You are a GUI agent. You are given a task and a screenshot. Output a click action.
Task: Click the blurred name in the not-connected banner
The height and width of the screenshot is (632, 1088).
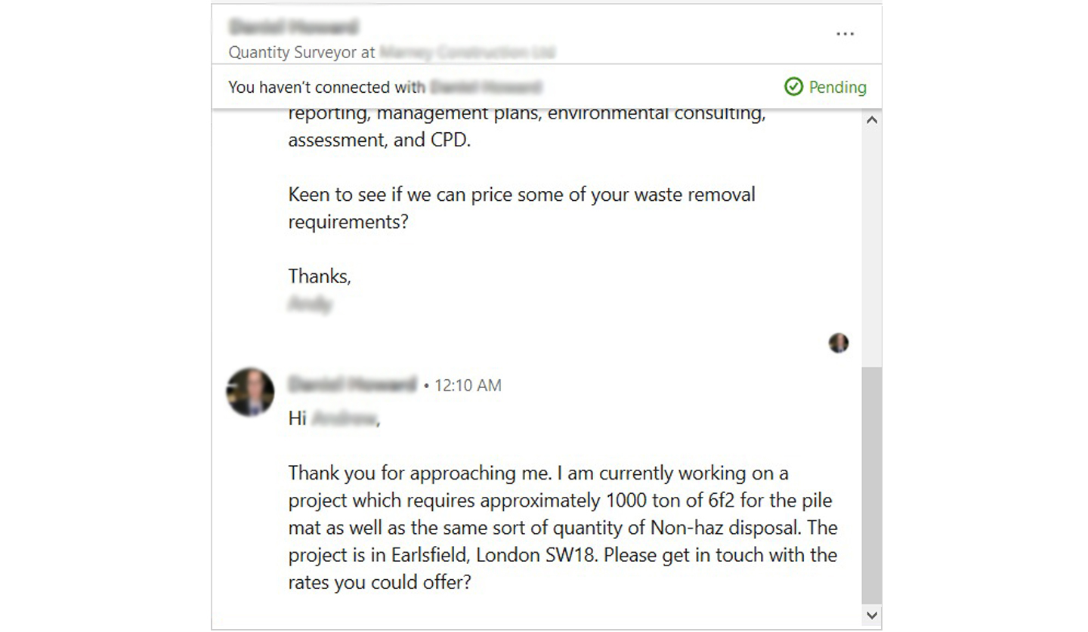[x=486, y=87]
